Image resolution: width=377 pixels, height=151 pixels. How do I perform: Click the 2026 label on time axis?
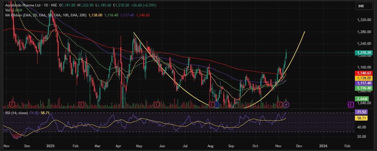point(323,145)
